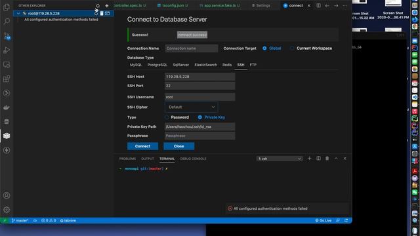Viewport: 420px width, 236px height.
Task: Click tabnine status bar item
Action: click(68, 220)
